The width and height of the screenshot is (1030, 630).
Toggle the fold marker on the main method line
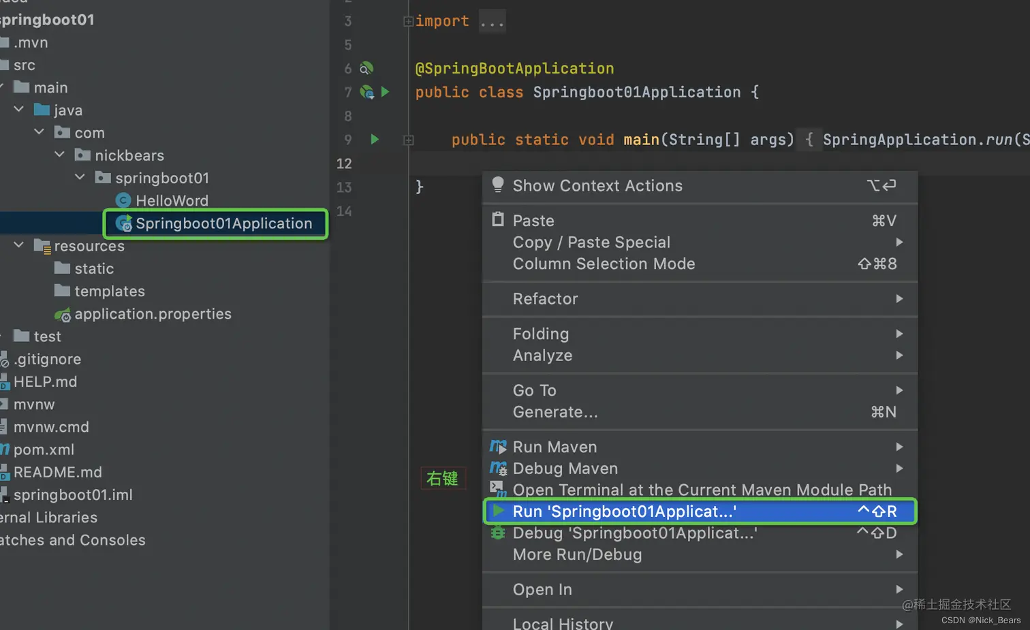pyautogui.click(x=409, y=140)
